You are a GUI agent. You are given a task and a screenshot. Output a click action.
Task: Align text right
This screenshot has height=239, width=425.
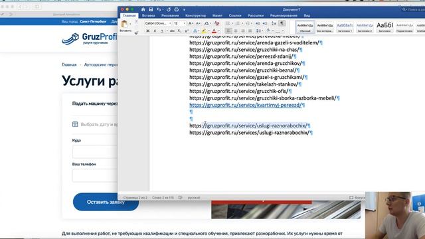tap(243, 31)
